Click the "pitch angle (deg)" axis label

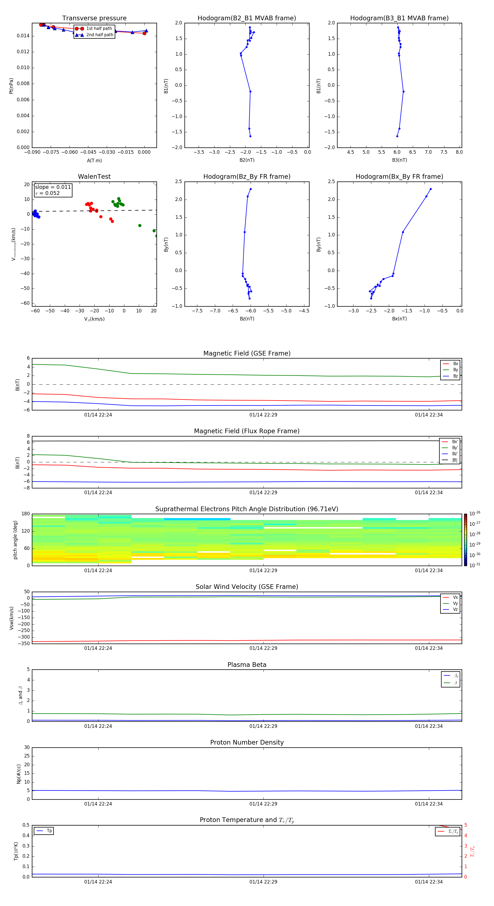[x=15, y=540]
